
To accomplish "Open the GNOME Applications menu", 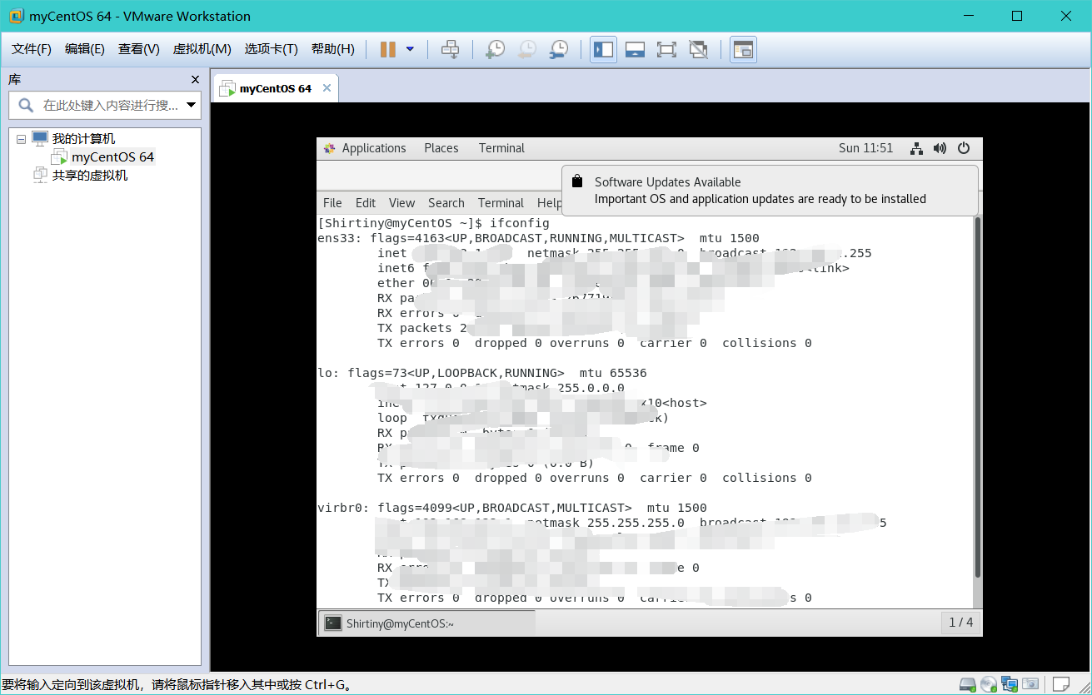I will click(x=374, y=148).
